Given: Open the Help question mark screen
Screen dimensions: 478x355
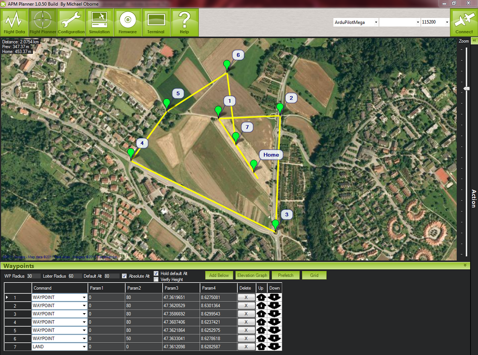Looking at the screenshot, I should coord(184,22).
